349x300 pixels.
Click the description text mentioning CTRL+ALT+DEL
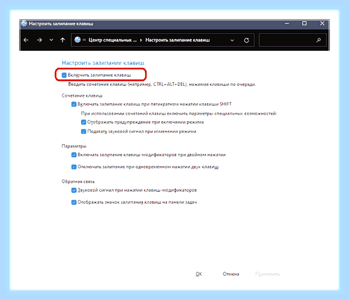click(x=162, y=85)
